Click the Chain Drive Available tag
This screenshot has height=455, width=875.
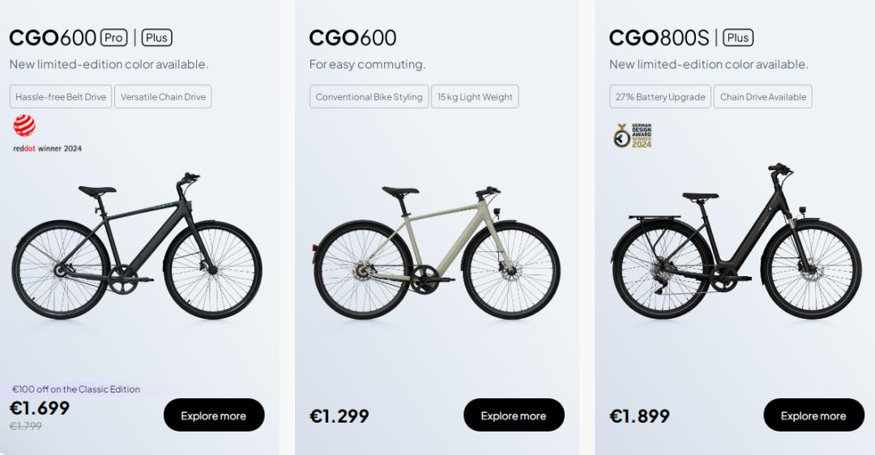pos(762,97)
